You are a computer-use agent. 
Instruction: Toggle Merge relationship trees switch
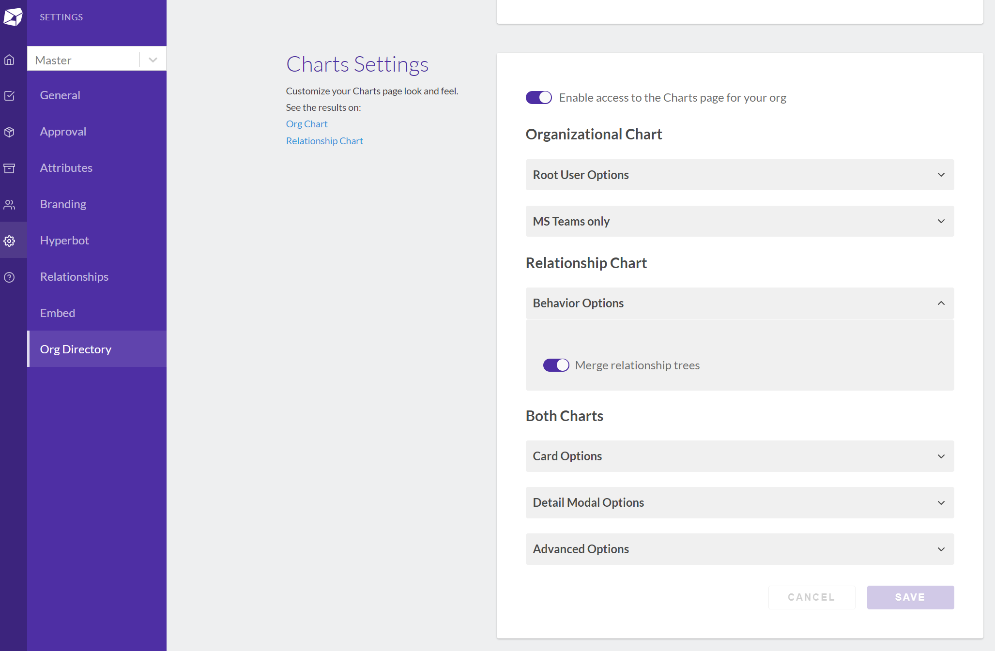pos(556,365)
